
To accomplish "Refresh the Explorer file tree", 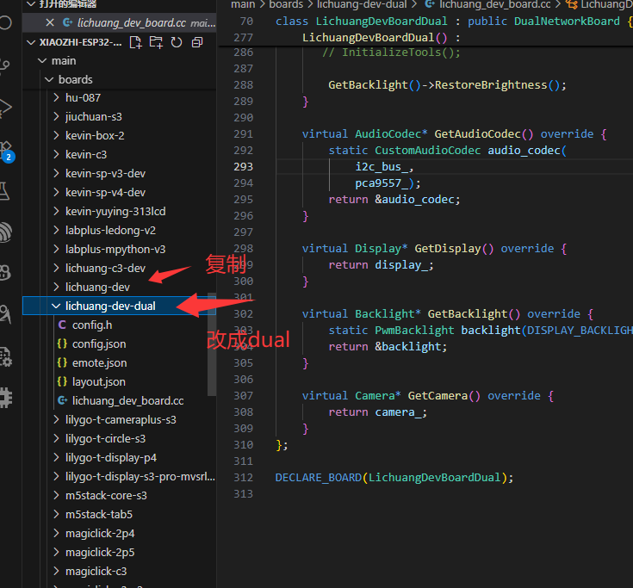I will tap(177, 42).
